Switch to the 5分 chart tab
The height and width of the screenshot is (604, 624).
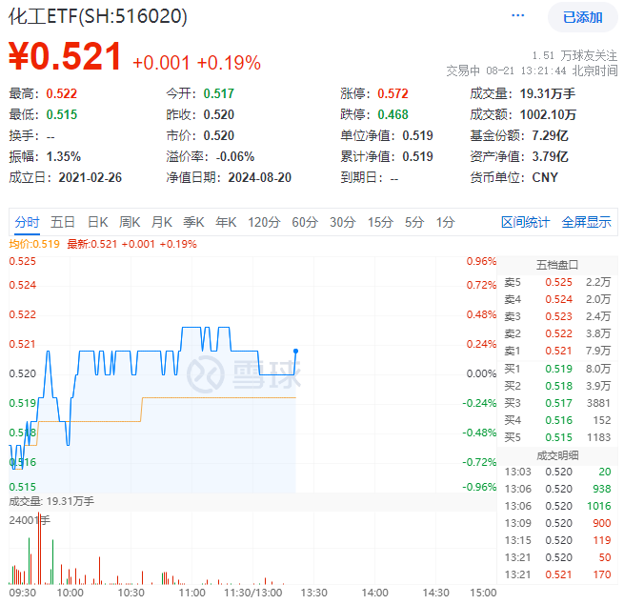pyautogui.click(x=414, y=222)
